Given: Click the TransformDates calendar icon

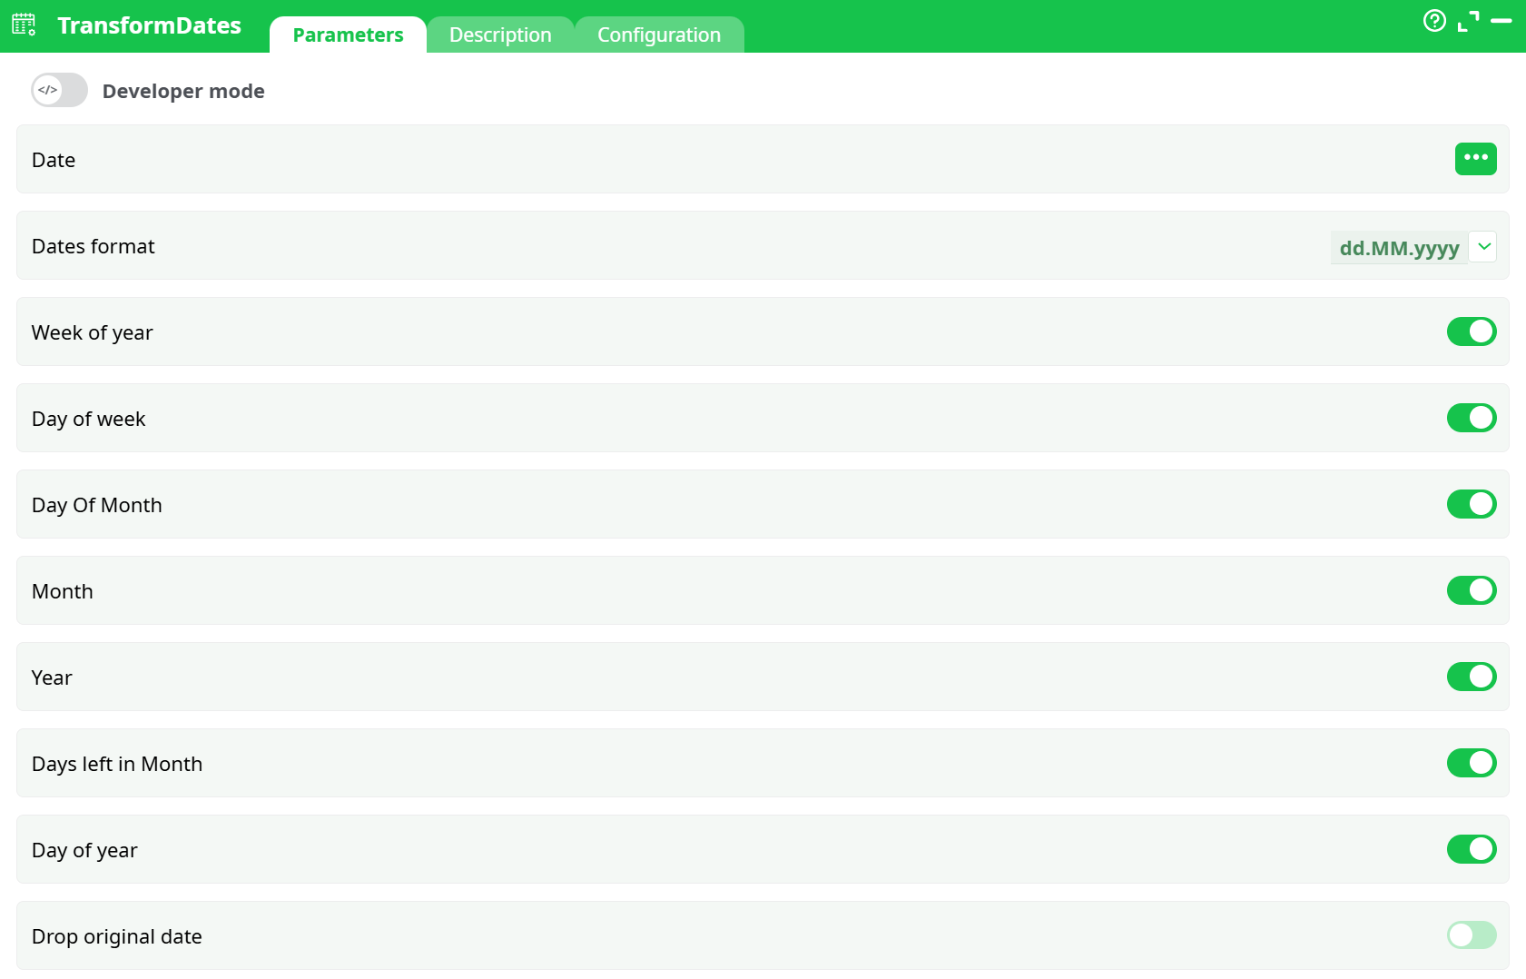Looking at the screenshot, I should pos(23,25).
